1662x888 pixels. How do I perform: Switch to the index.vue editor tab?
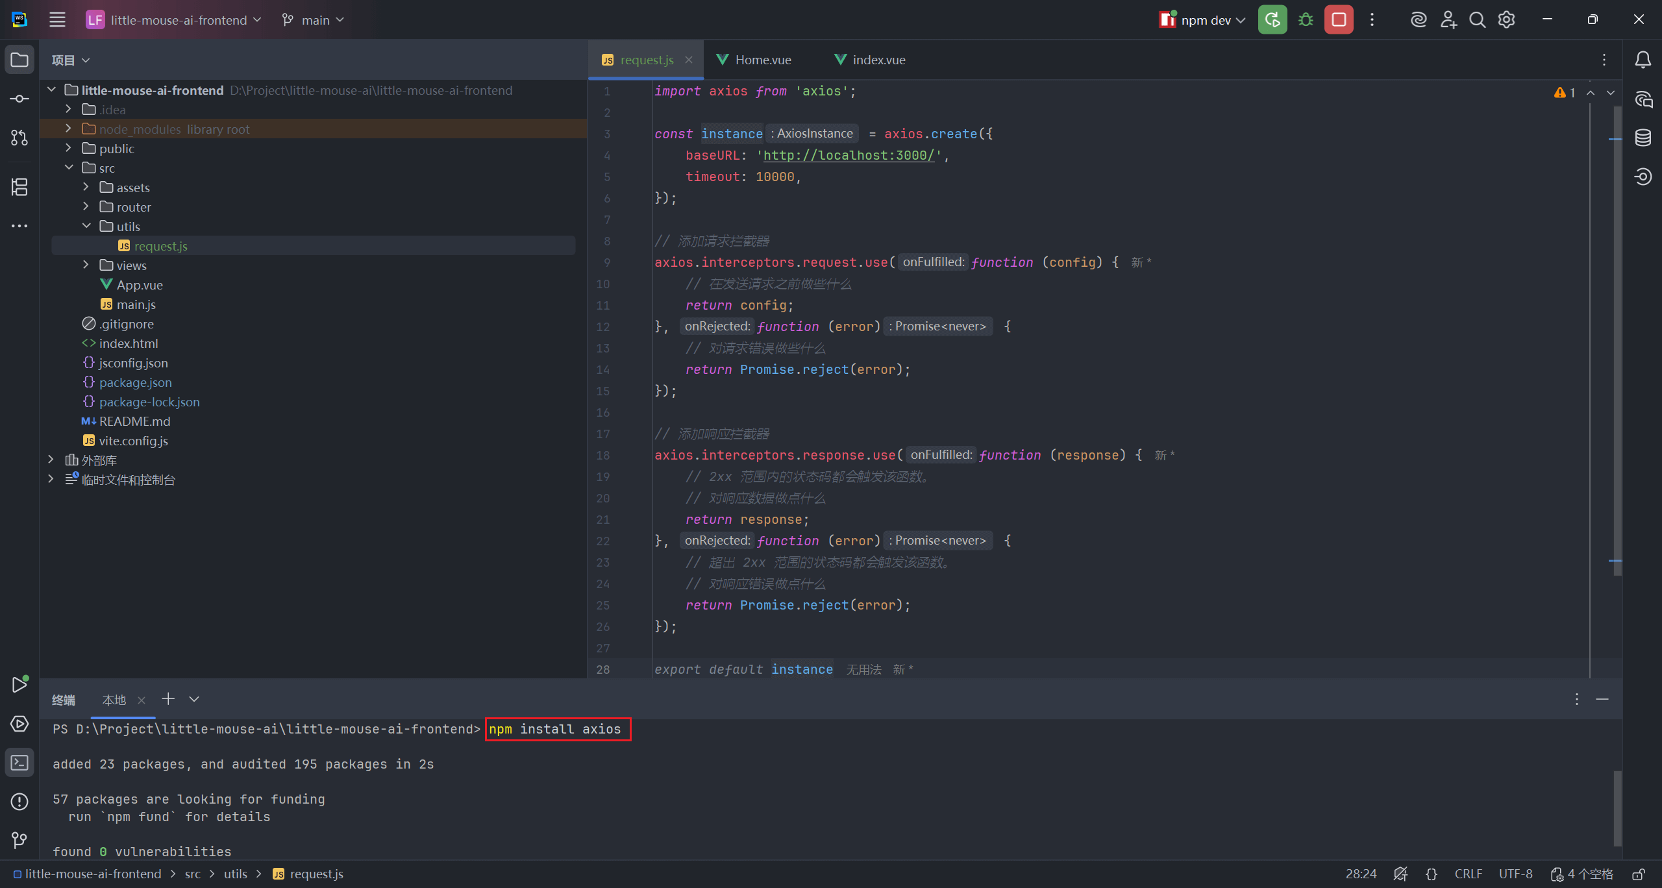(878, 60)
